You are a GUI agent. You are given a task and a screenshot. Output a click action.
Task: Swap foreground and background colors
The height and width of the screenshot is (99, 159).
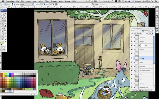(x=5, y=41)
